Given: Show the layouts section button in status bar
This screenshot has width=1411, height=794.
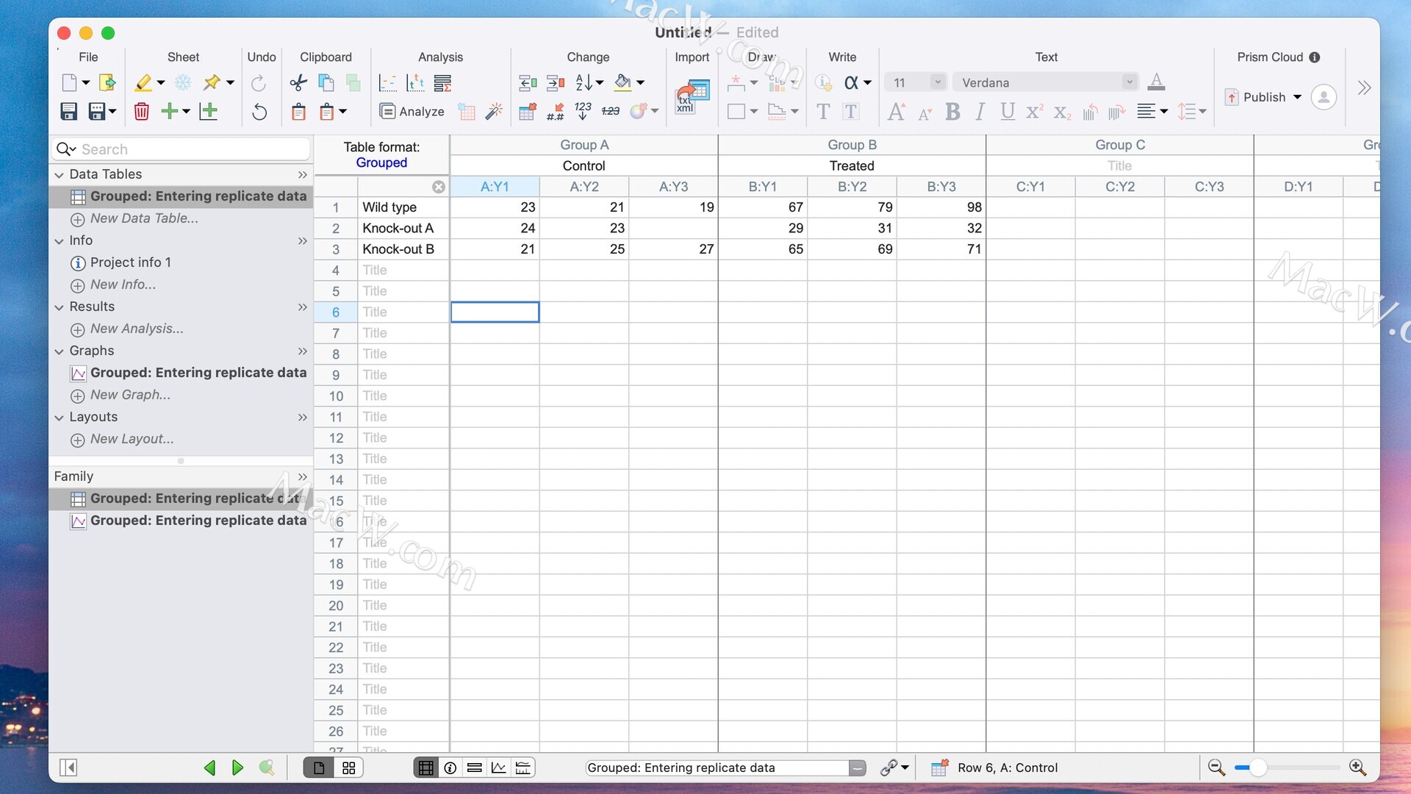Looking at the screenshot, I should 523,768.
